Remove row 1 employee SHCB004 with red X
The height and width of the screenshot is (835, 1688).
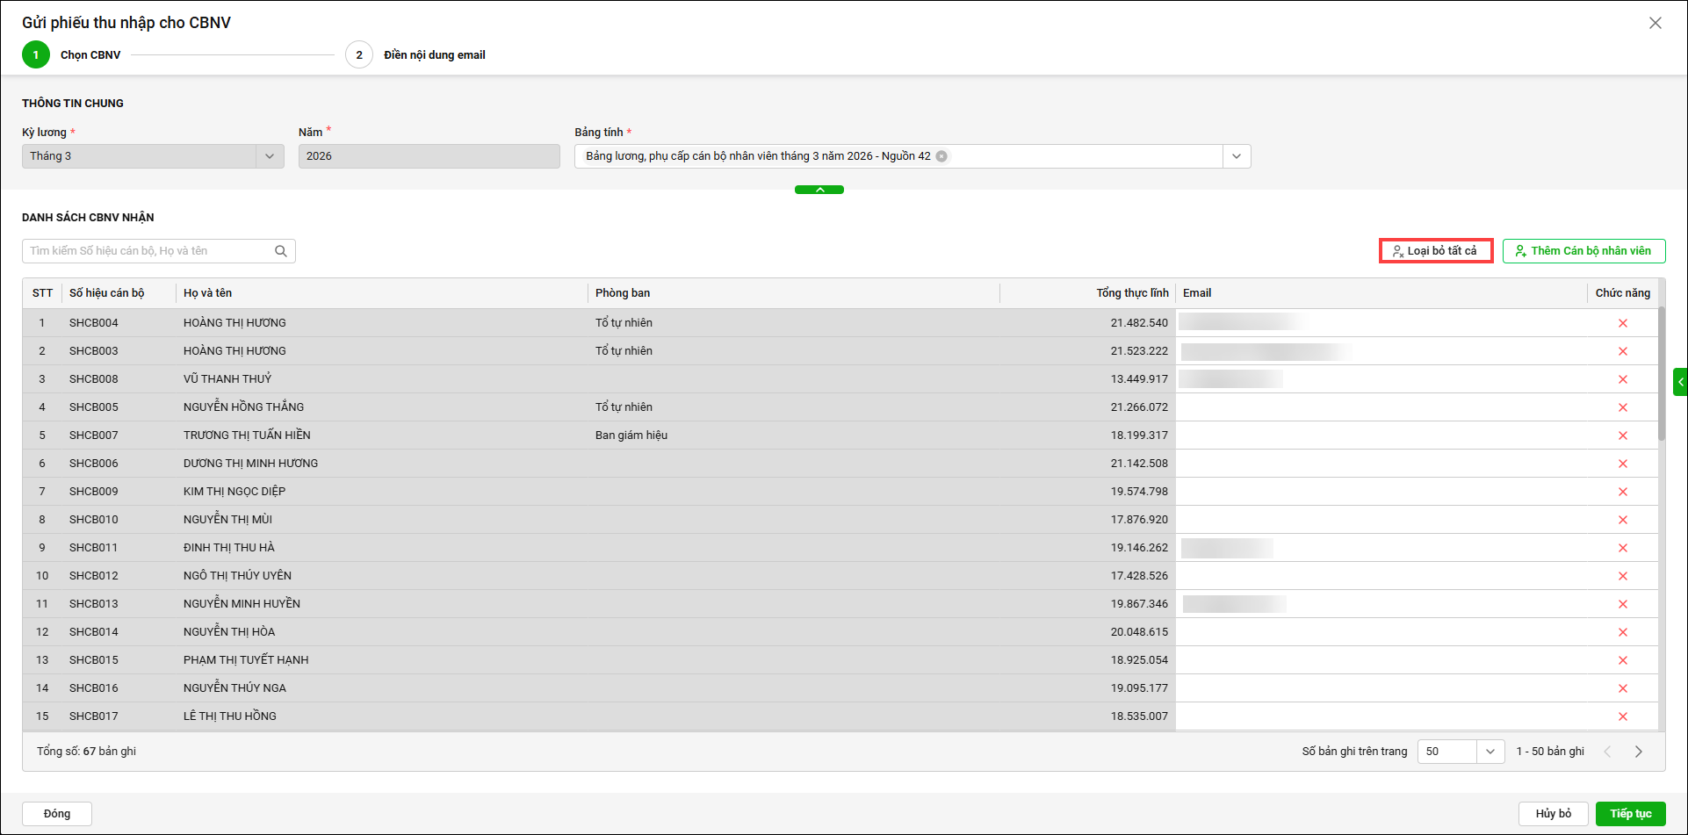pos(1622,323)
